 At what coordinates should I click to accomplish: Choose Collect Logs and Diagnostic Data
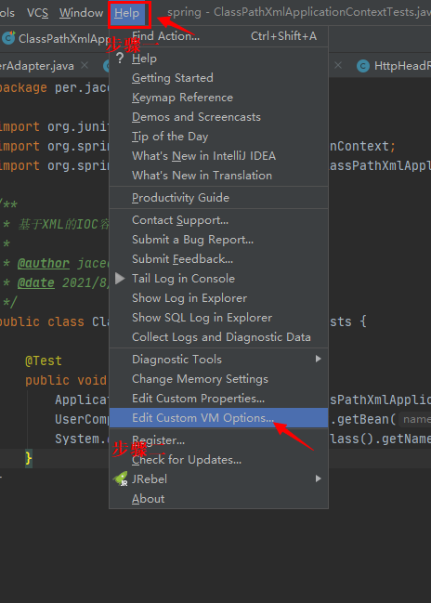pos(221,337)
